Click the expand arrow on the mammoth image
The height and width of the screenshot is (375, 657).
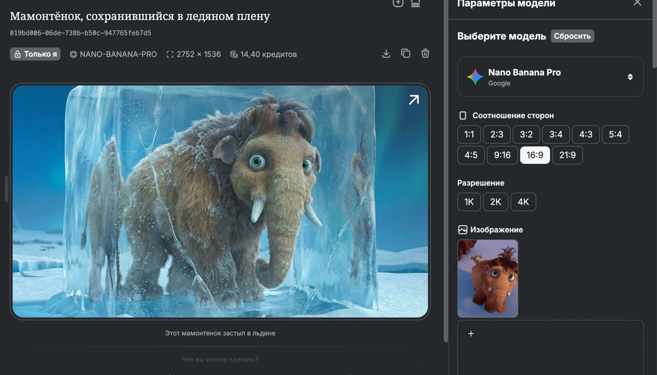coord(413,99)
